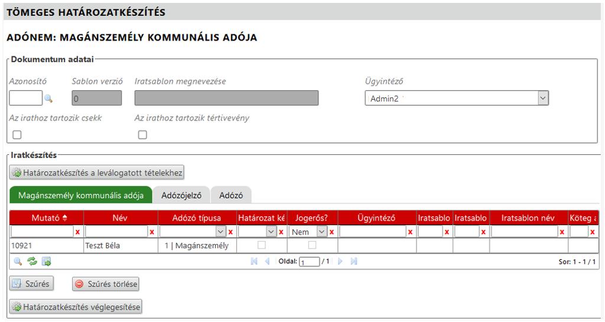Image resolution: width=605 pixels, height=322 pixels.
Task: Clear the Ügyintéző column filter
Action: point(410,232)
